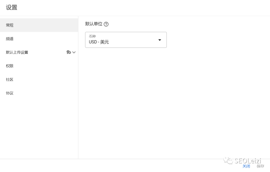Viewport: 270px width, 172px height.
Task: Open the 币种 currency dropdown
Action: (x=126, y=40)
